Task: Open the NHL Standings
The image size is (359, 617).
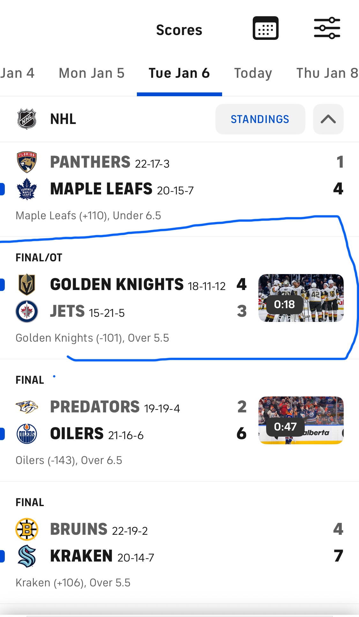Action: point(260,119)
